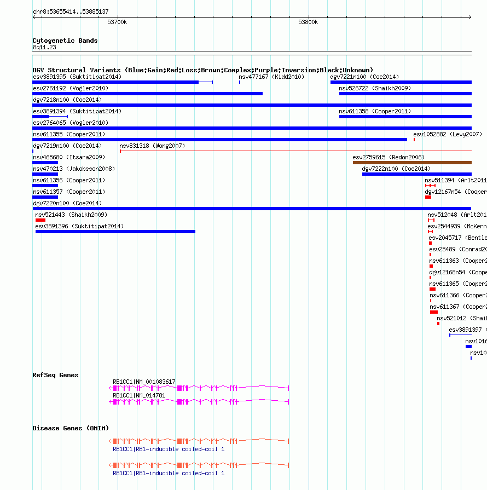The width and height of the screenshot is (487, 490).
Task: Select nsv470213 (Jakobsson2008) label
Action: pyautogui.click(x=74, y=169)
